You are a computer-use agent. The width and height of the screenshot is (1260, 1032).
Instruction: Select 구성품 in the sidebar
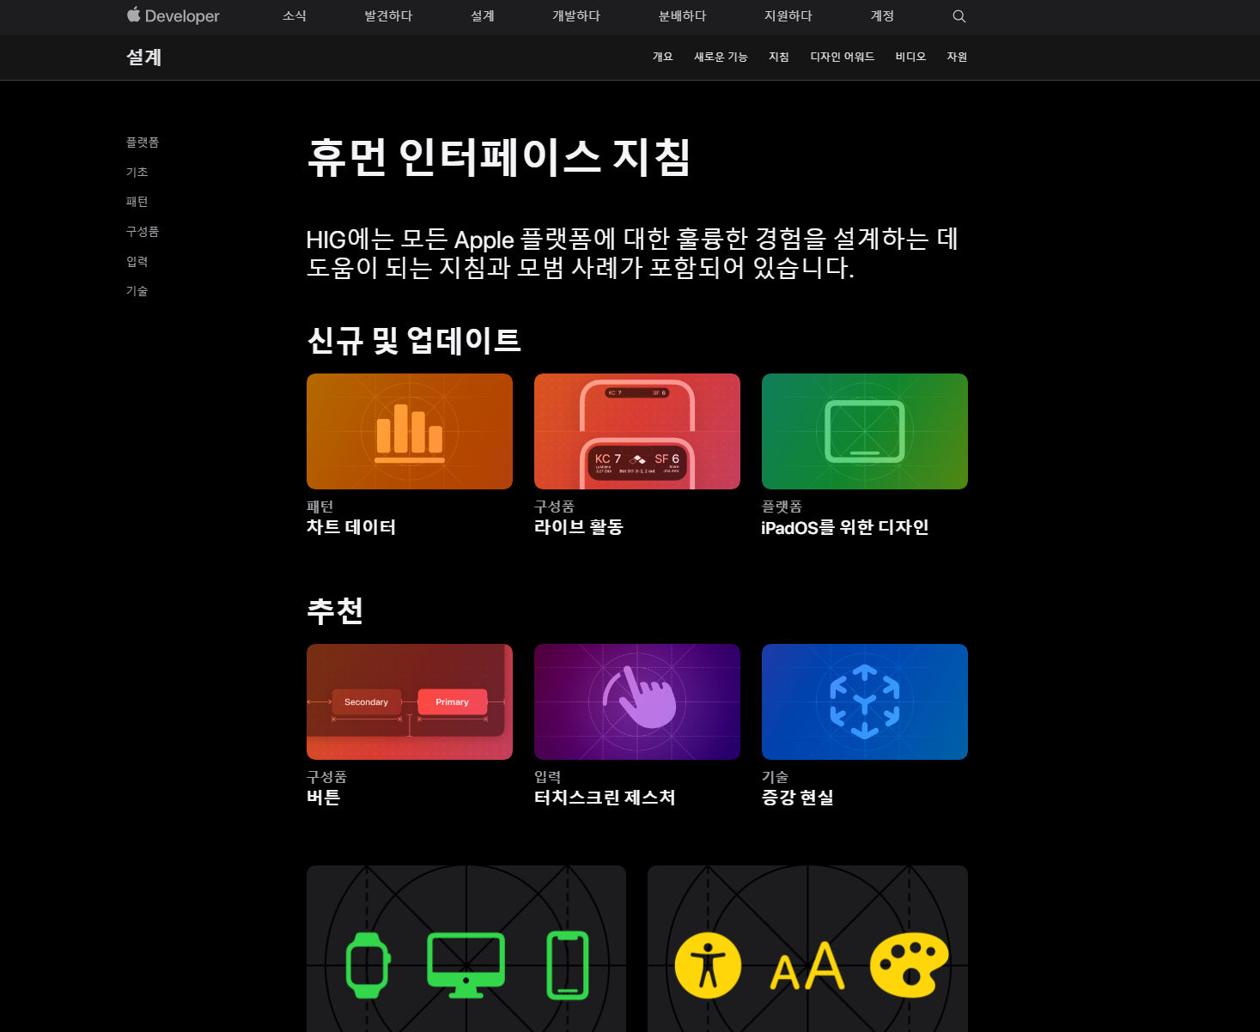point(143,232)
